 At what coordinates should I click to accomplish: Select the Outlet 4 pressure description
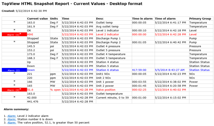coord(108,46)
